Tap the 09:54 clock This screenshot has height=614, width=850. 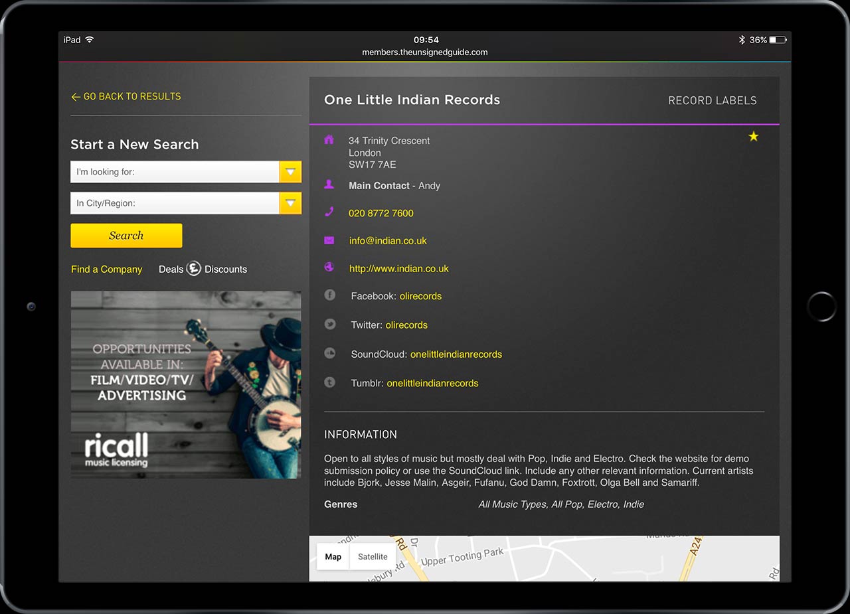pos(426,40)
